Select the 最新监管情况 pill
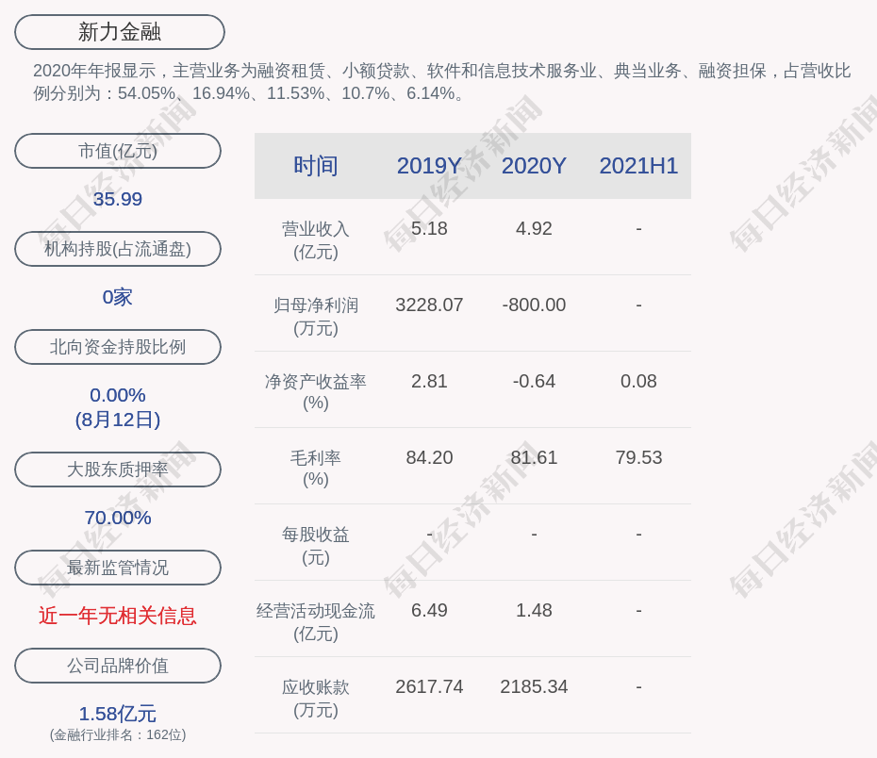This screenshot has height=758, width=877. (x=118, y=568)
